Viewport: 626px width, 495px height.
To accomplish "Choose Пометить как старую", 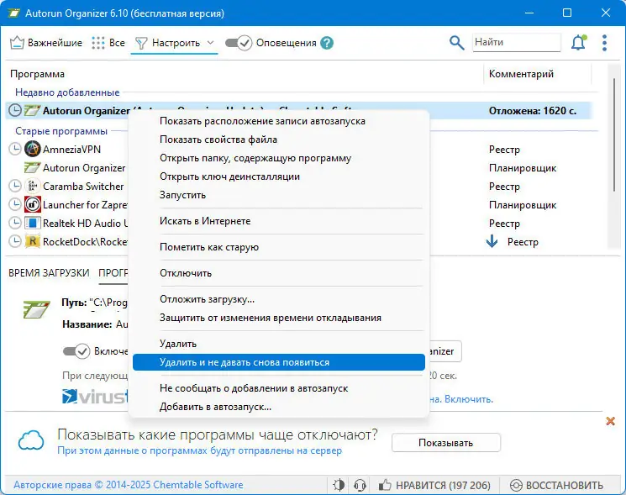I will 279,247.
